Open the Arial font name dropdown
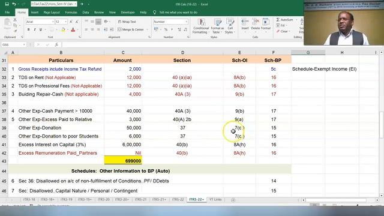The height and width of the screenshot is (216, 384). tap(53, 22)
